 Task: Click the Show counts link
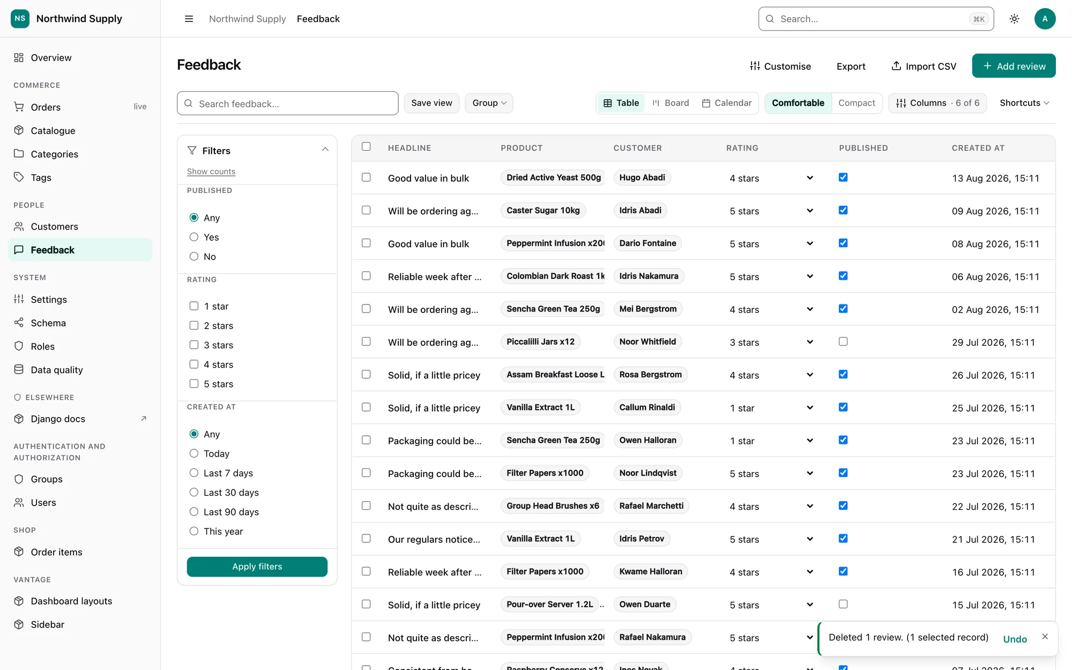tap(211, 172)
